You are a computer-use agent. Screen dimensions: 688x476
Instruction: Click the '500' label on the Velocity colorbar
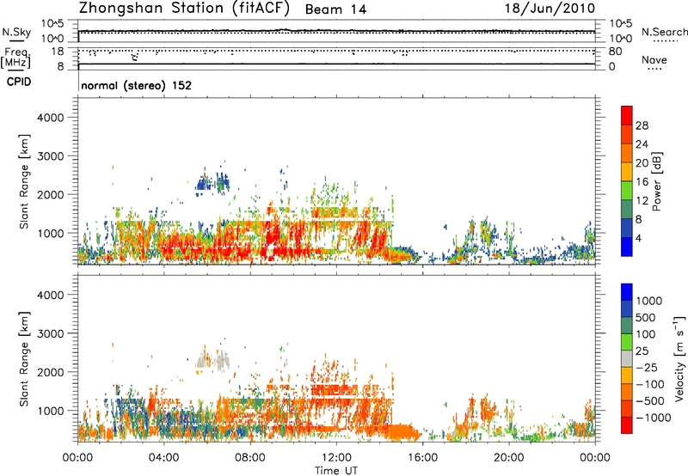pos(645,318)
